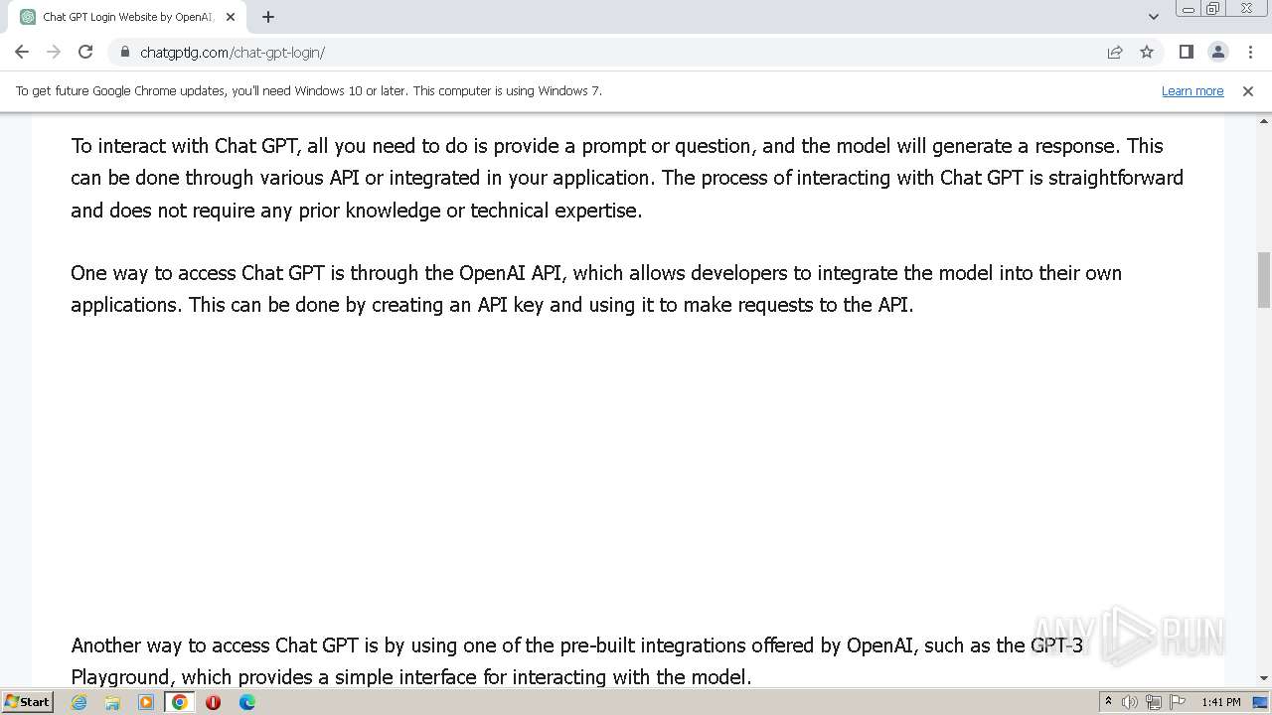The width and height of the screenshot is (1272, 715).
Task: Expand the tab search chevron
Action: click(x=1154, y=17)
